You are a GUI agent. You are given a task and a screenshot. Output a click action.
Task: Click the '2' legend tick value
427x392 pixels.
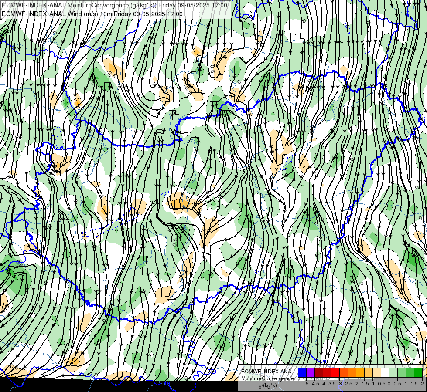point(422,384)
